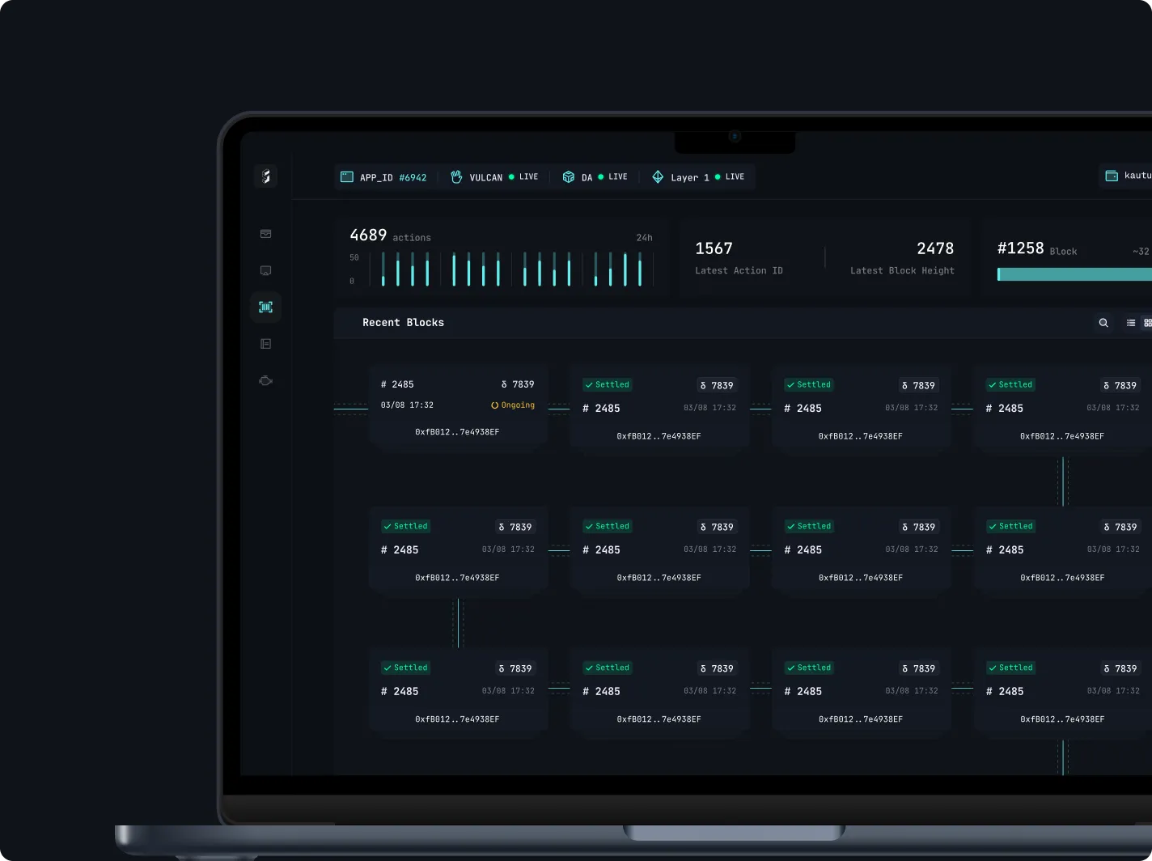
Task: Switch Recent Blocks to list view
Action: pyautogui.click(x=1131, y=323)
